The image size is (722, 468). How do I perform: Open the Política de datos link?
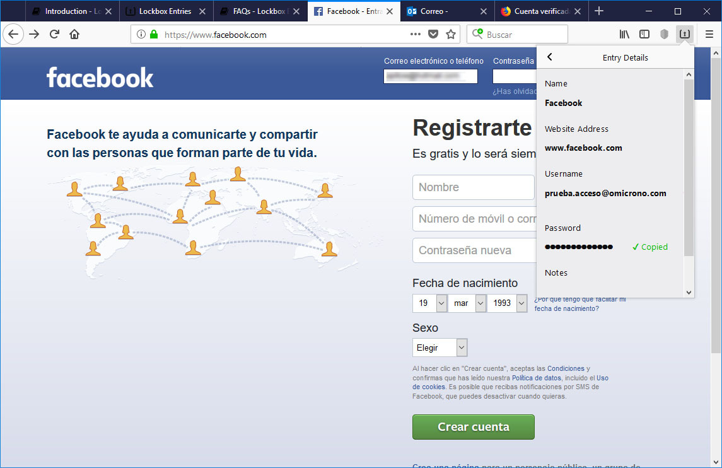click(537, 378)
